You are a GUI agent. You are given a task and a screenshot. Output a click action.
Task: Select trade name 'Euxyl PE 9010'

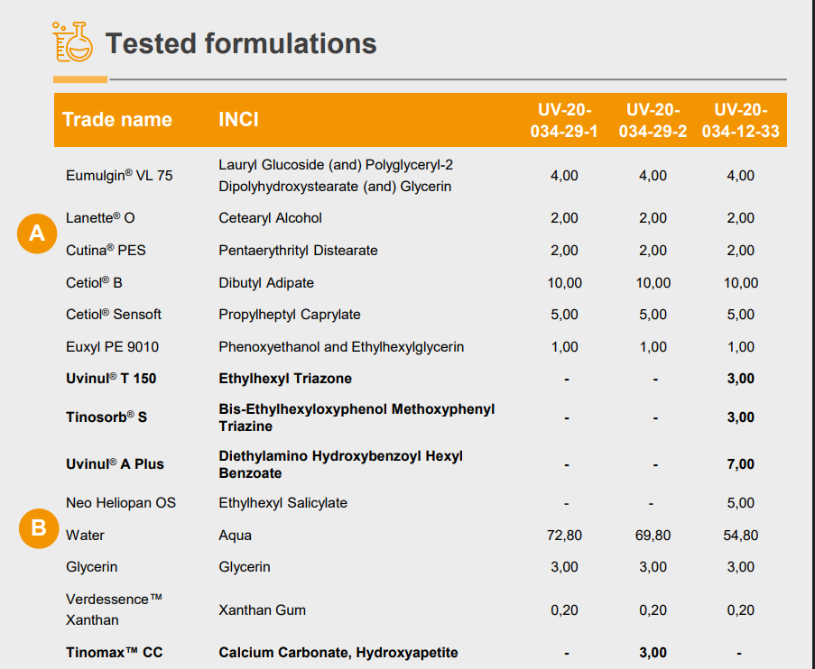pyautogui.click(x=112, y=346)
